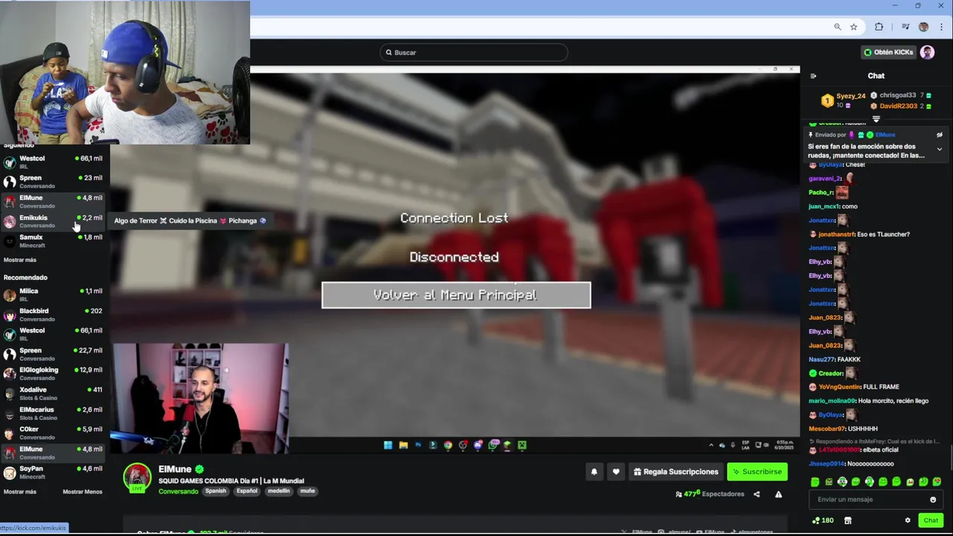Open the Emikukis channel in the sidebar
953x536 pixels.
[x=54, y=221]
